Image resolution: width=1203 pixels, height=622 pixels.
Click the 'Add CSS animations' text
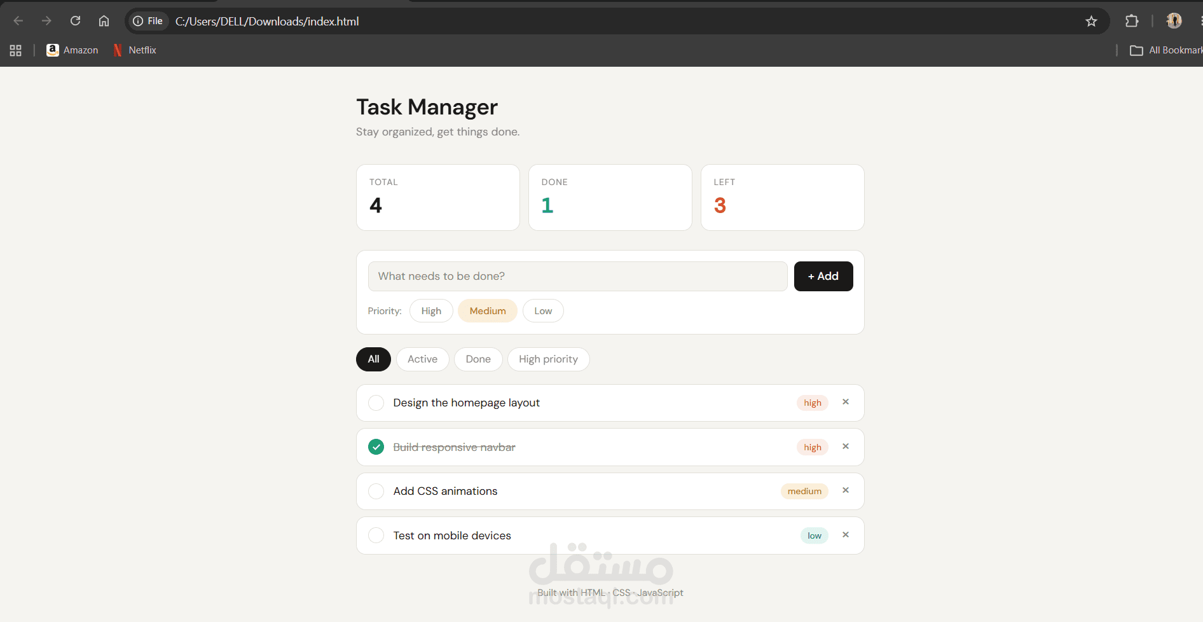[445, 491]
